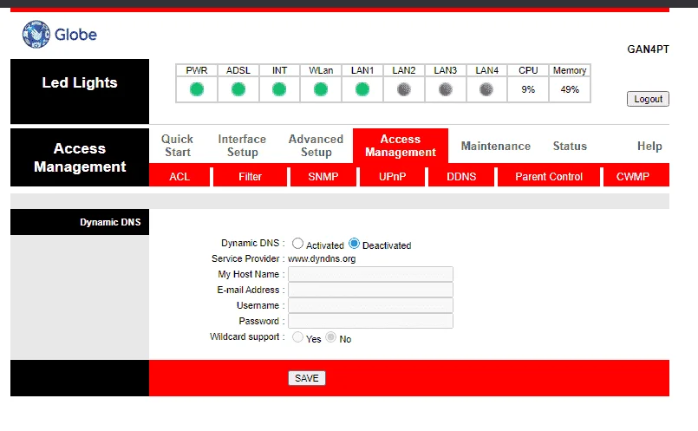Focus the My Host Name field
This screenshot has height=431, width=698.
(370, 274)
